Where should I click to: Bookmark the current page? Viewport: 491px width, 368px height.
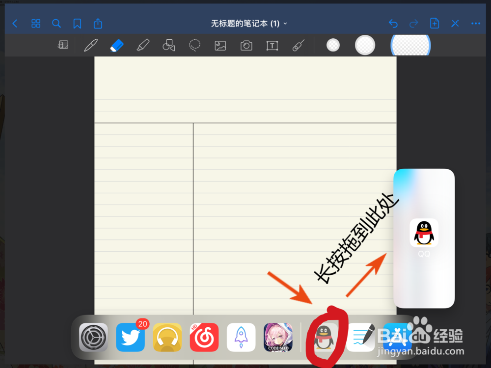[77, 24]
